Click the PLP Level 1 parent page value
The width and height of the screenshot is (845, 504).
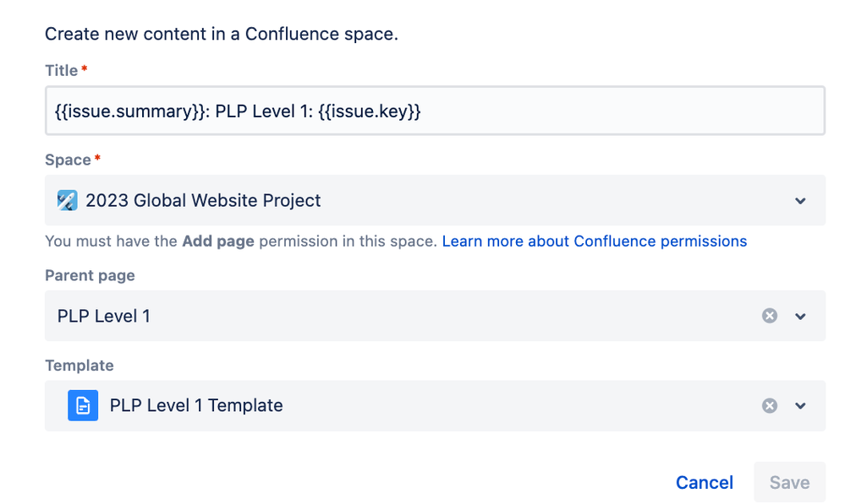(x=104, y=316)
